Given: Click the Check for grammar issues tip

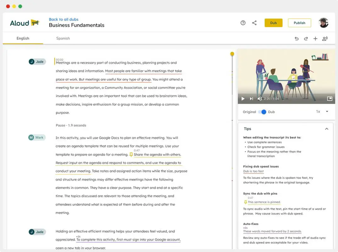Looking at the screenshot, I should click(266, 147).
